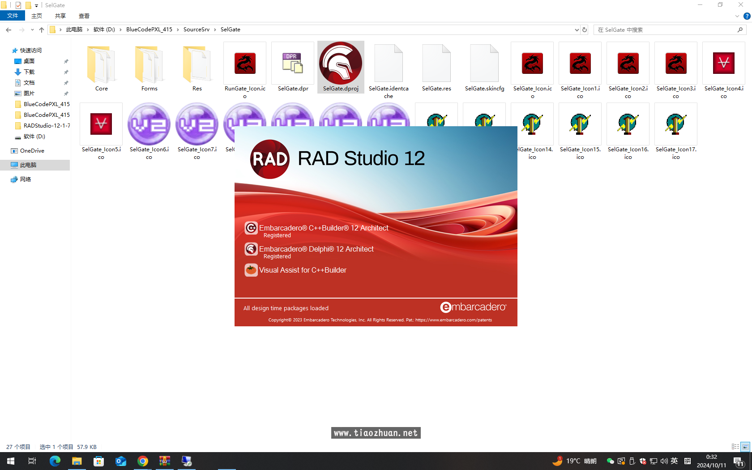
Task: Select the SelGate_Icon6.ico purple icon
Action: point(149,125)
